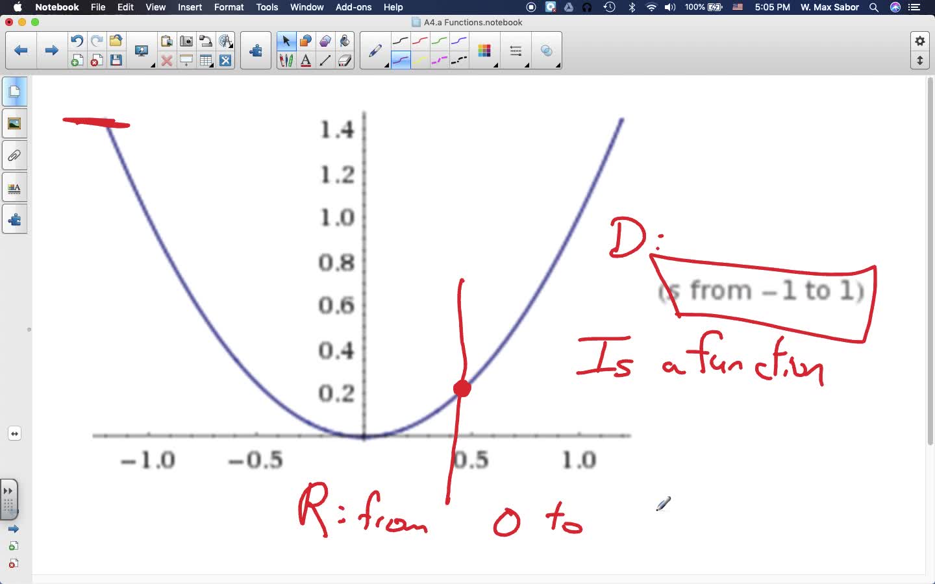Open the Gallery tab in the sidebar
This screenshot has width=935, height=584.
coord(14,123)
